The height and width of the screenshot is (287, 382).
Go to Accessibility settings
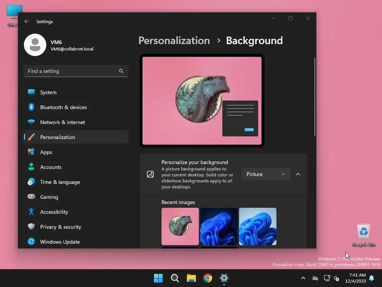pyautogui.click(x=76, y=212)
